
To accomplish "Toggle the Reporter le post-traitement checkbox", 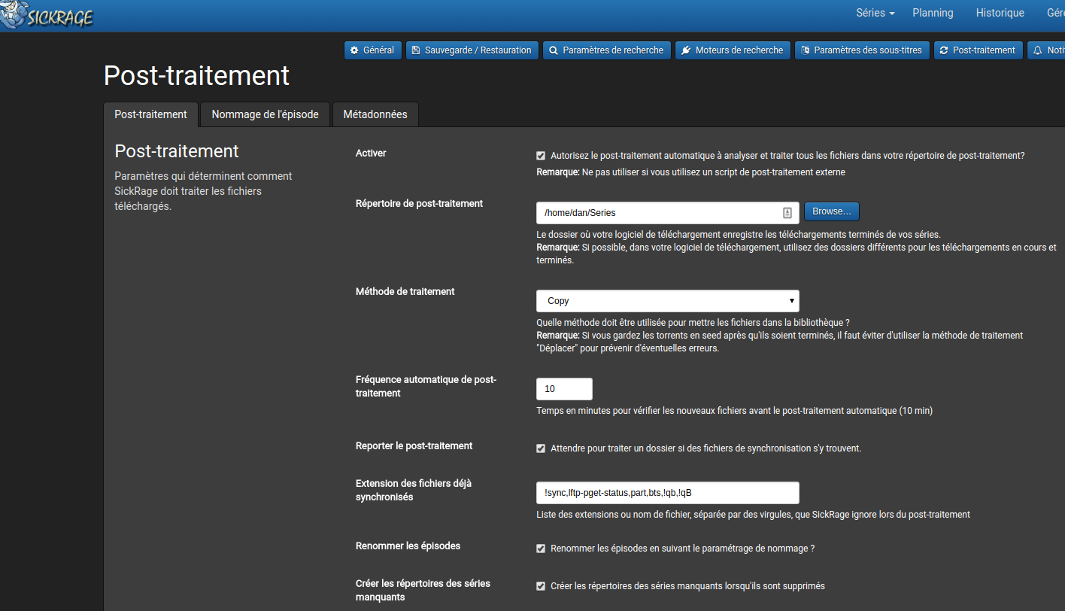I will tap(541, 448).
